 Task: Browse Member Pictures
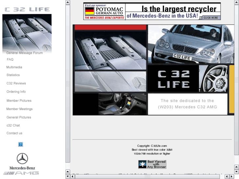(19, 101)
